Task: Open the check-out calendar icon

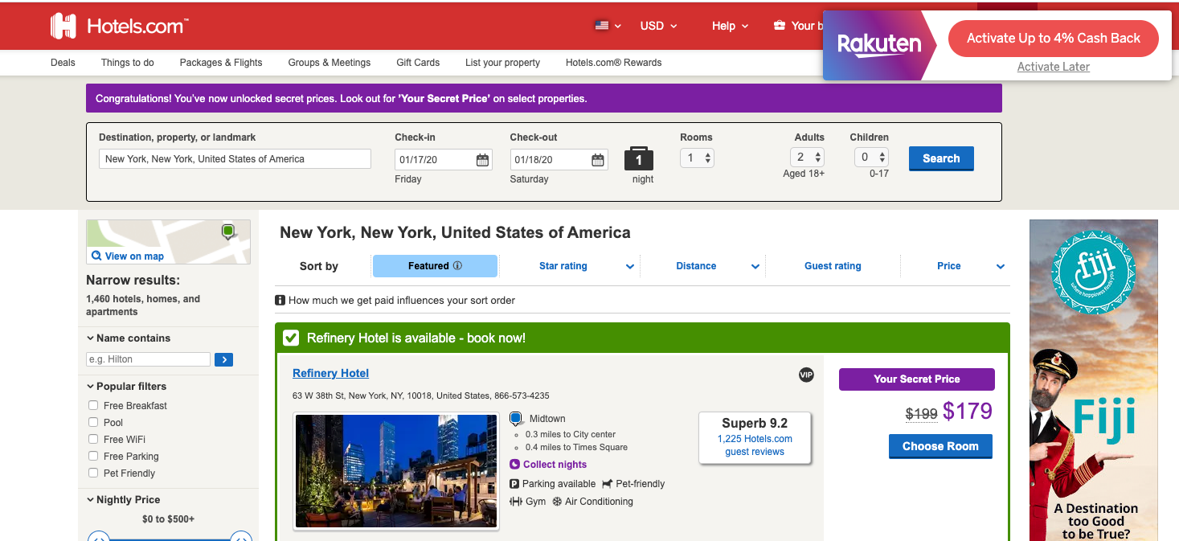Action: pyautogui.click(x=598, y=159)
